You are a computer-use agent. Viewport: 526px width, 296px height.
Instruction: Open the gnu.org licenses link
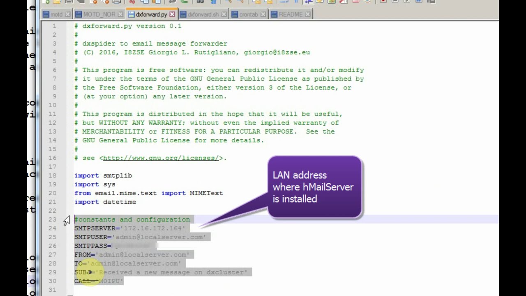pos(161,158)
